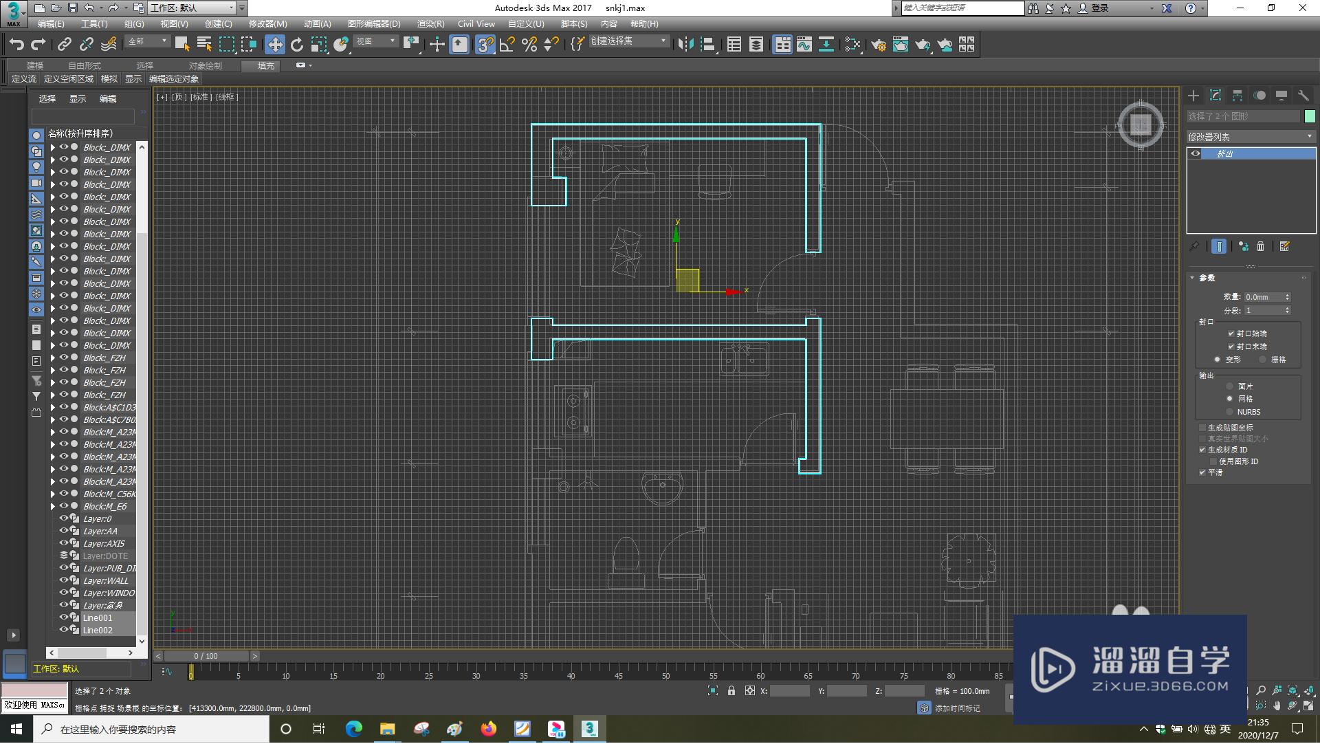Click Remove Modifier trash icon
1320x744 pixels.
(1260, 246)
